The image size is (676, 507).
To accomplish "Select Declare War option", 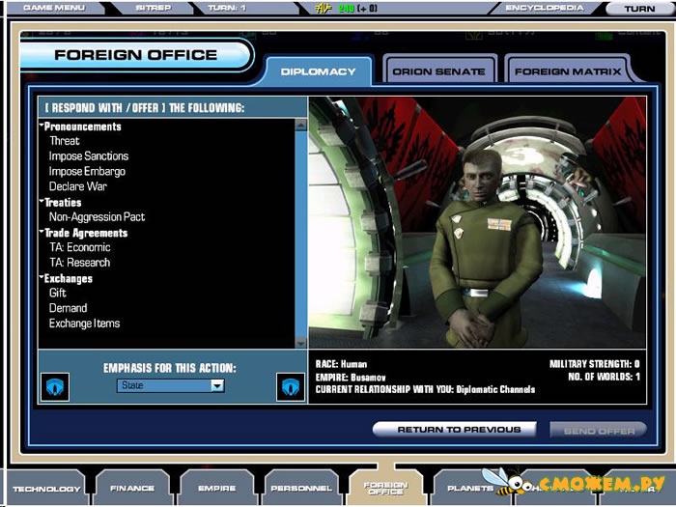I will (x=78, y=186).
